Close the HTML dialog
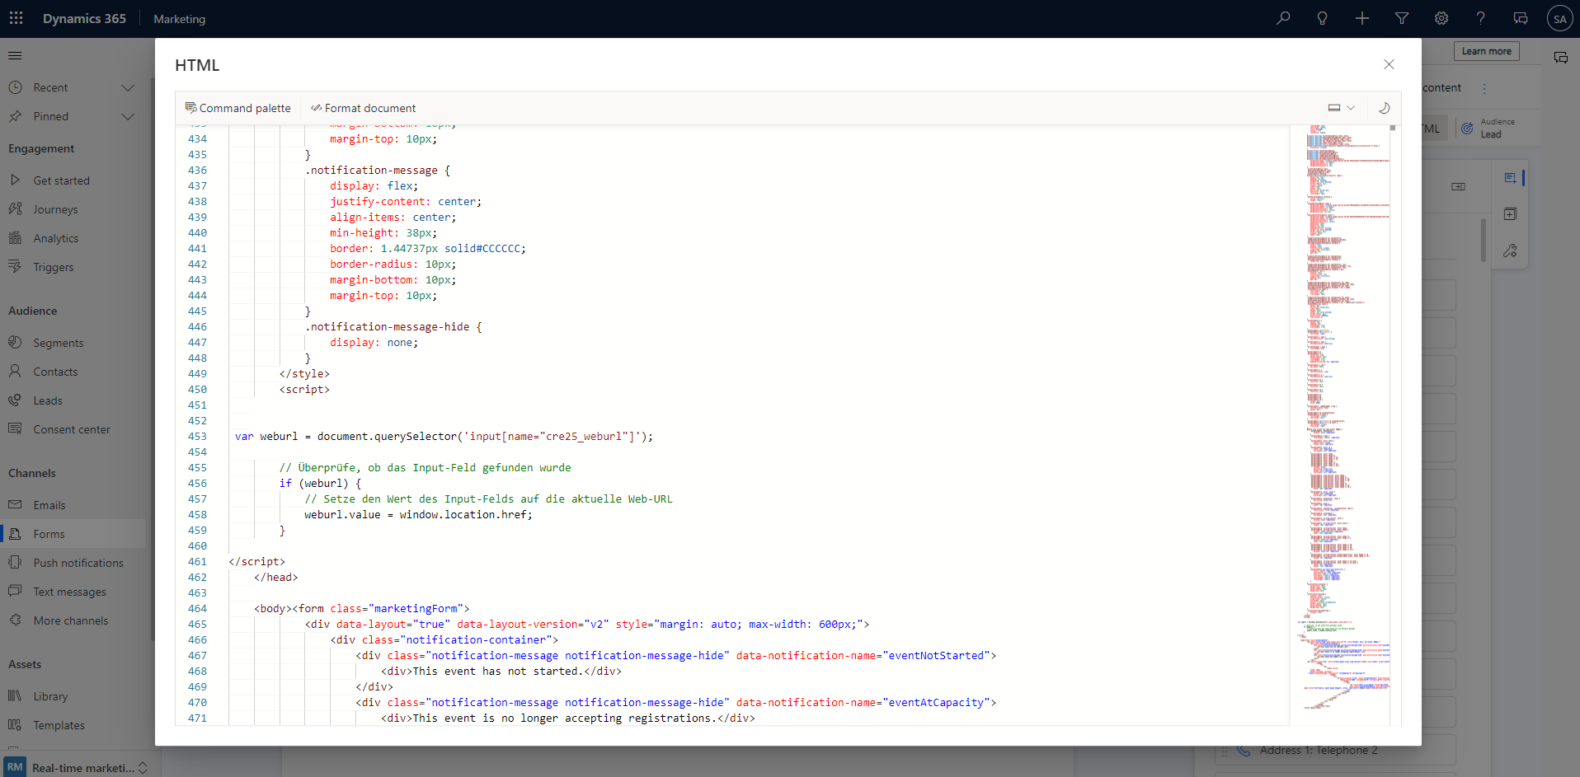 click(x=1389, y=64)
